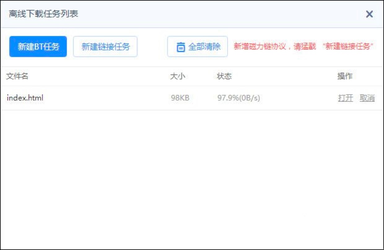The width and height of the screenshot is (384, 250).
Task: Close the 离线下载任务列表 dialog
Action: 369,14
